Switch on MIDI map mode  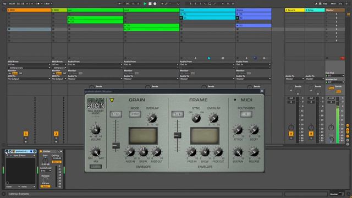click(x=333, y=4)
